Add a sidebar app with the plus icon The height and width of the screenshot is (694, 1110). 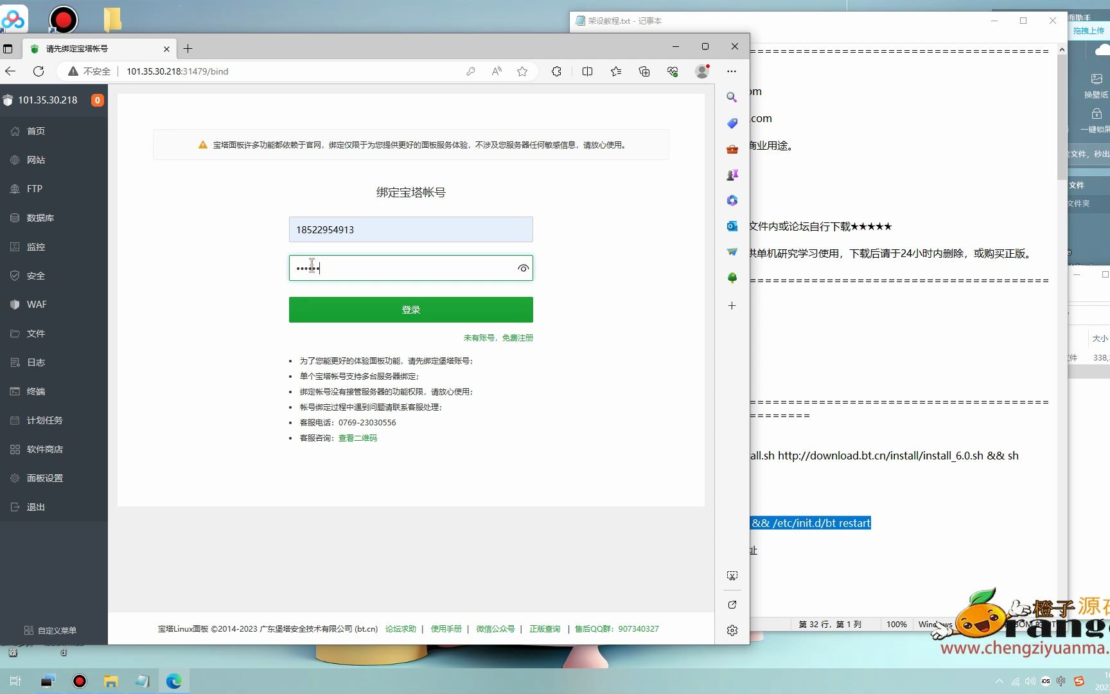pos(732,306)
